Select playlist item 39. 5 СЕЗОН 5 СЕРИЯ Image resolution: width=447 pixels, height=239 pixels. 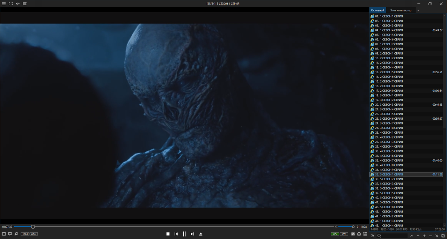pos(407,193)
